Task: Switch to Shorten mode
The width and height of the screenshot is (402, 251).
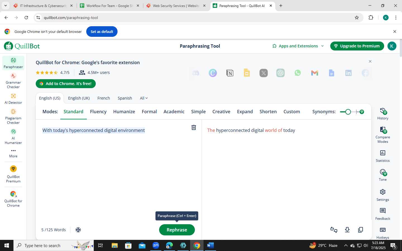Action: [x=268, y=112]
